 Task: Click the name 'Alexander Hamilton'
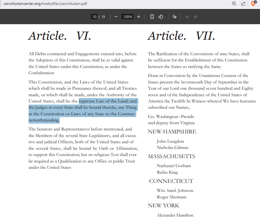pos(175,215)
